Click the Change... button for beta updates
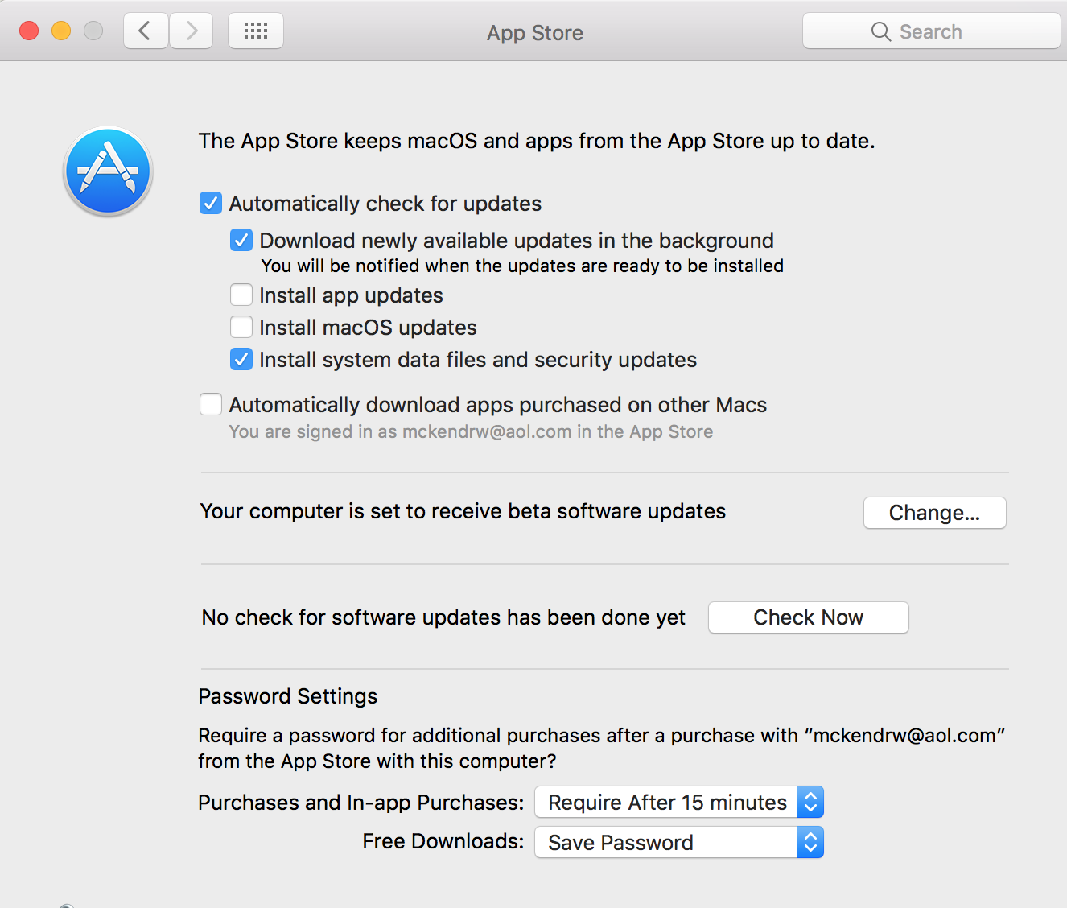 [935, 513]
